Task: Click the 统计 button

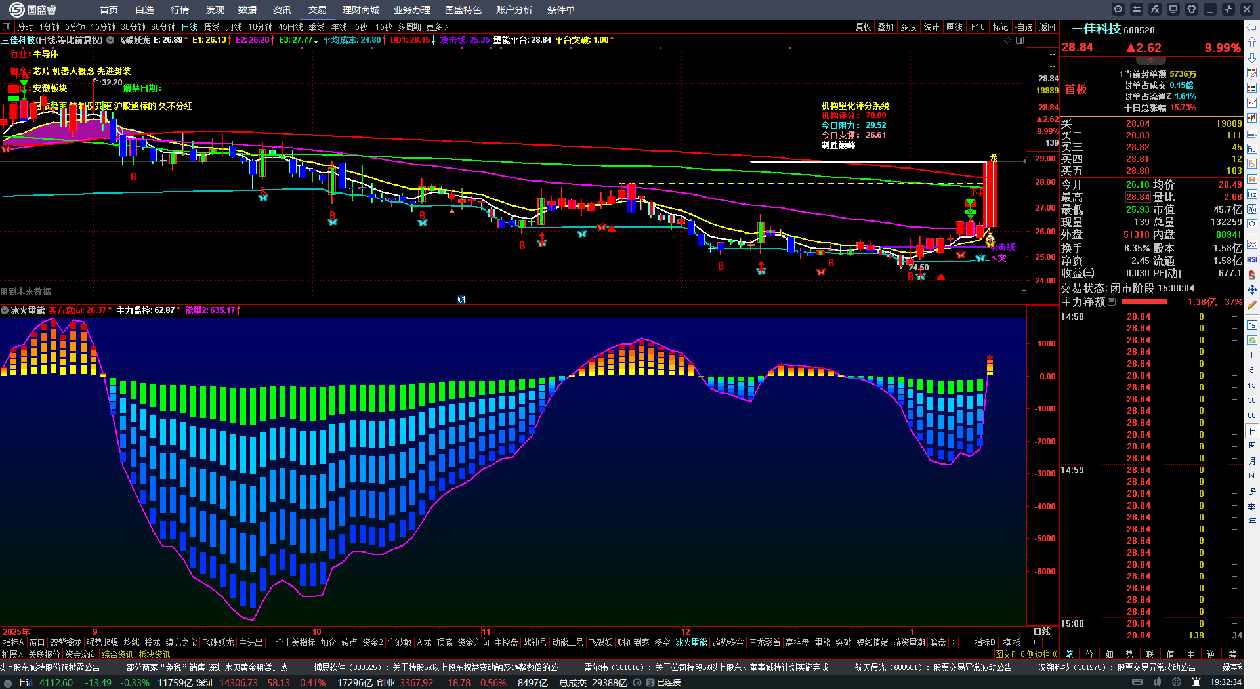Action: click(x=931, y=27)
